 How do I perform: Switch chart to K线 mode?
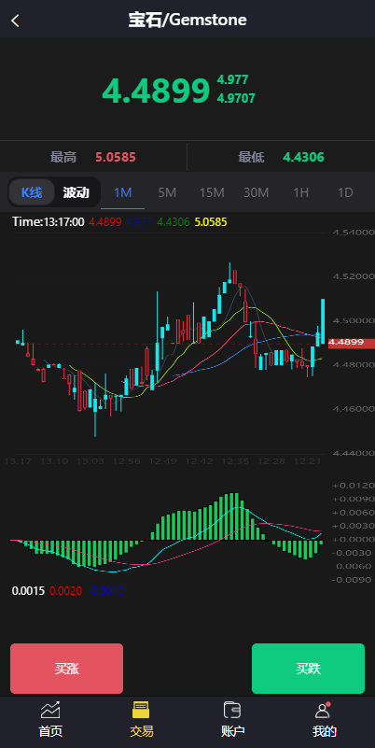tap(32, 192)
